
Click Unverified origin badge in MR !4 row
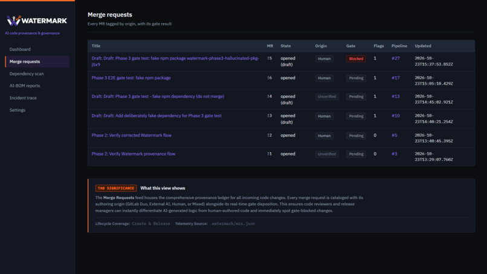(x=327, y=97)
